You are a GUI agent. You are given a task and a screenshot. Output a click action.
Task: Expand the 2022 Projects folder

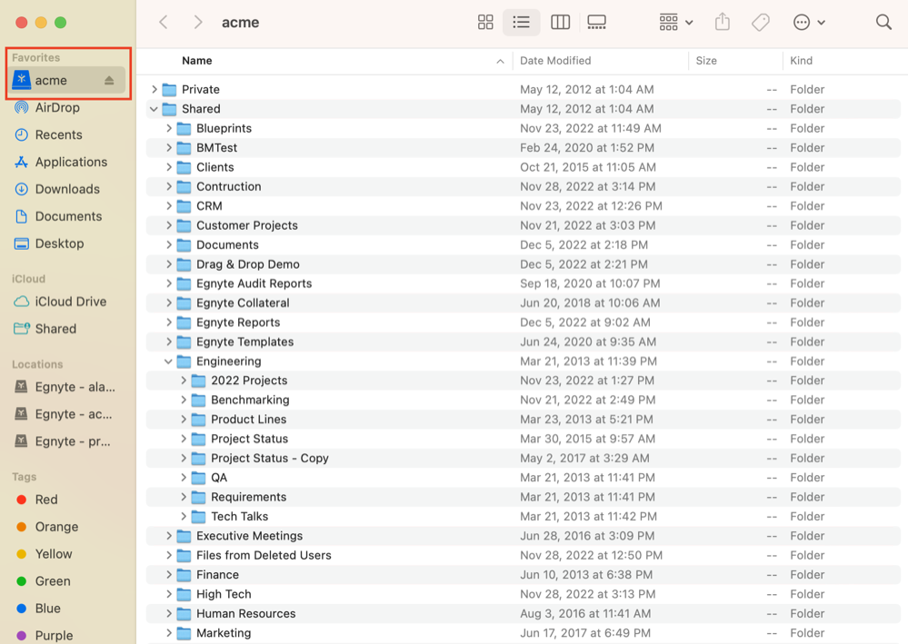pyautogui.click(x=183, y=381)
